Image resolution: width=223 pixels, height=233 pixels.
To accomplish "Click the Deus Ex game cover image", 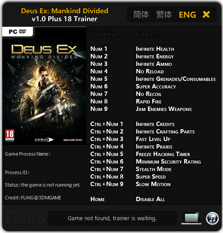I will click(44, 86).
